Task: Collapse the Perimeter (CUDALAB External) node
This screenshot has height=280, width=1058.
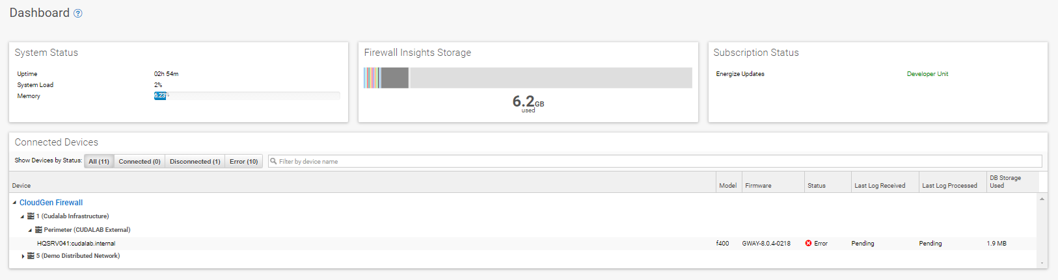Action: pos(30,230)
